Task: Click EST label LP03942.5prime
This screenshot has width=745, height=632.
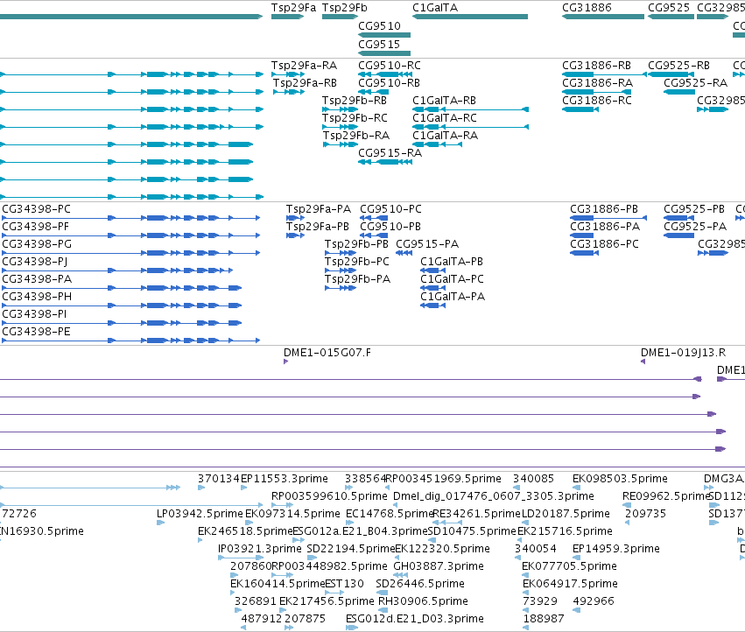Action: coord(200,514)
